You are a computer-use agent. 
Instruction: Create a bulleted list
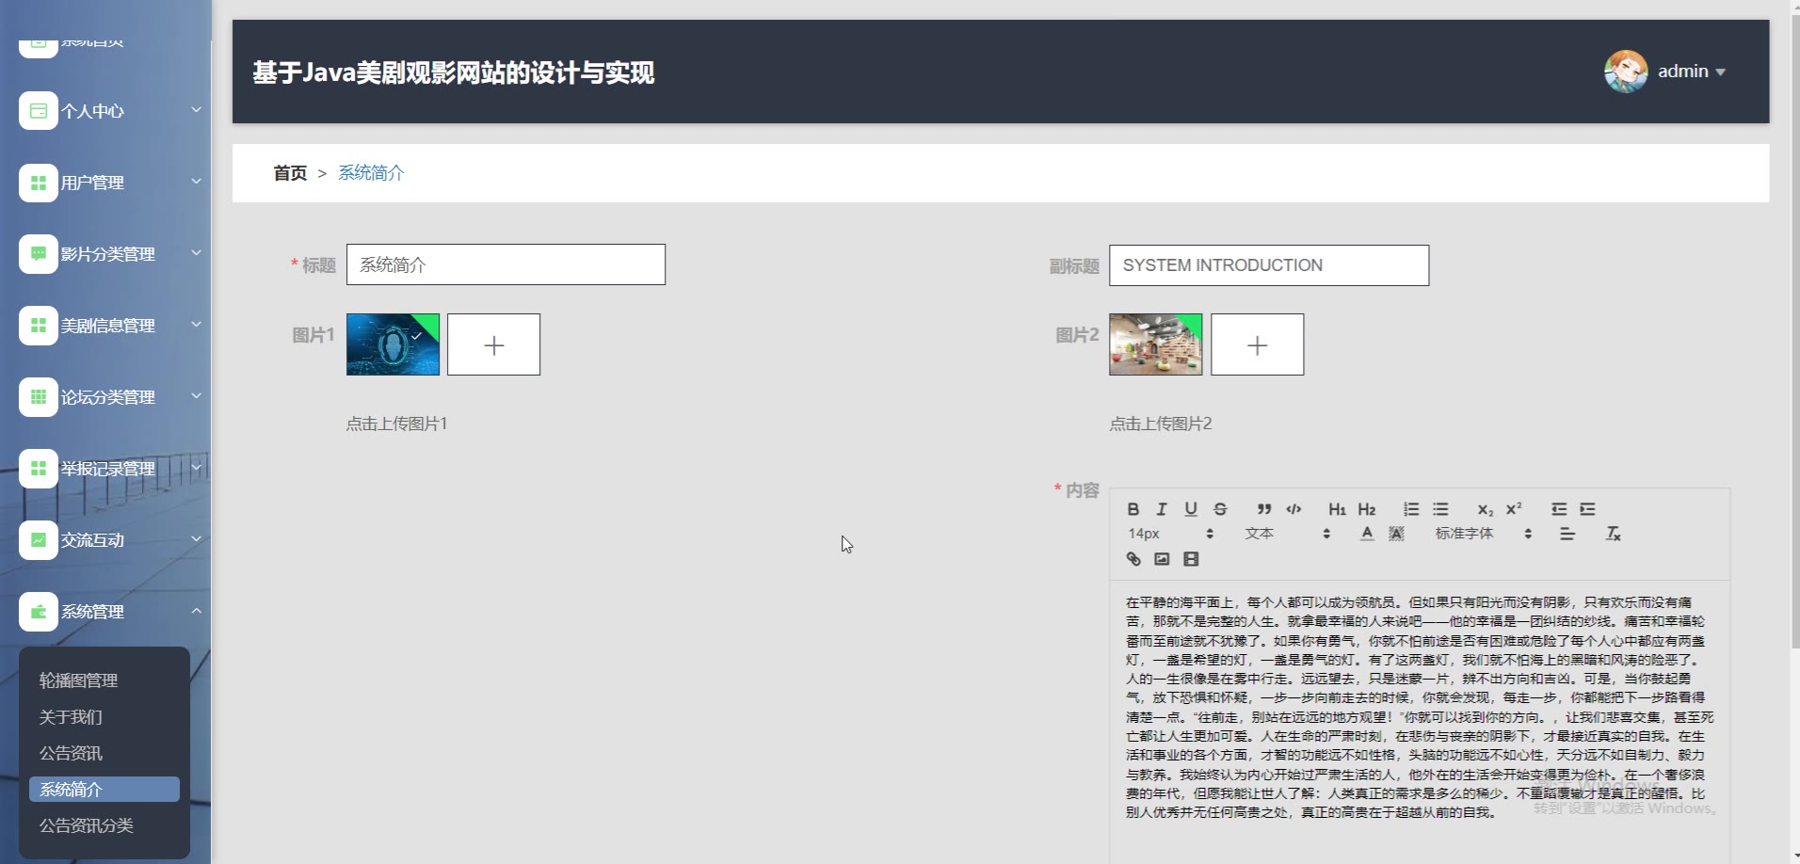[x=1440, y=509]
